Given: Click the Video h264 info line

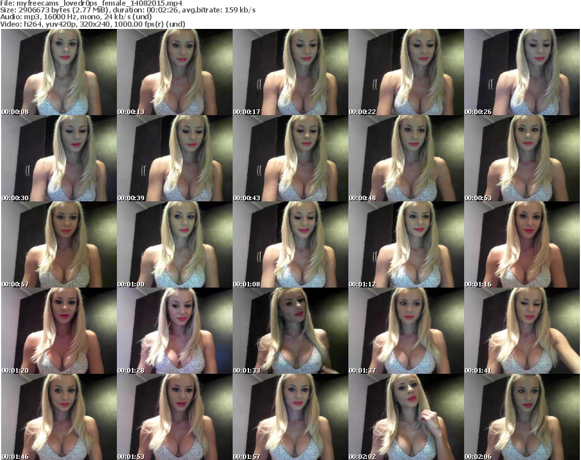Looking at the screenshot, I should click(x=92, y=24).
